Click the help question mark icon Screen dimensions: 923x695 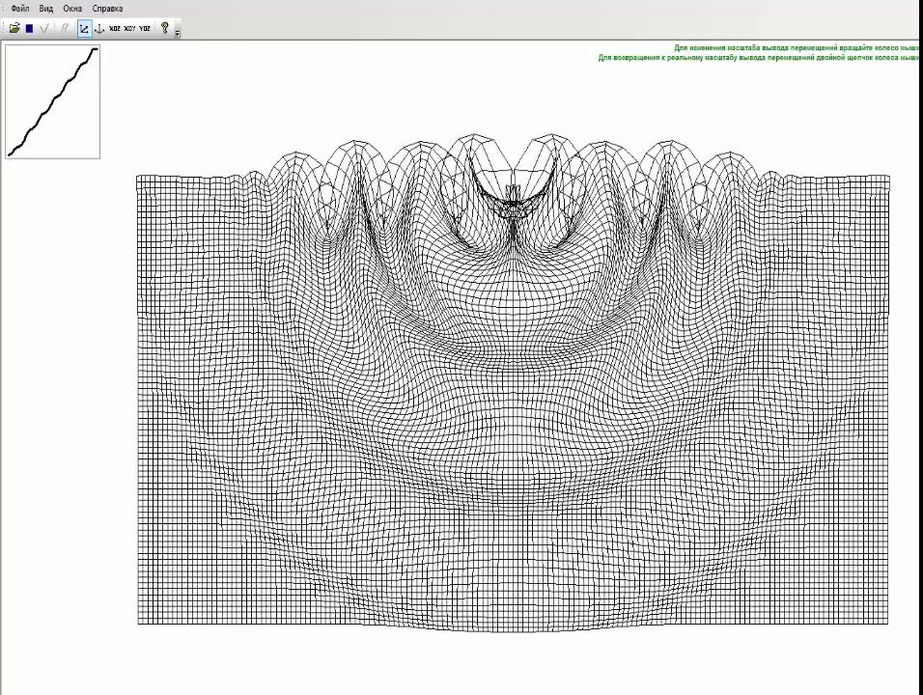click(x=164, y=29)
